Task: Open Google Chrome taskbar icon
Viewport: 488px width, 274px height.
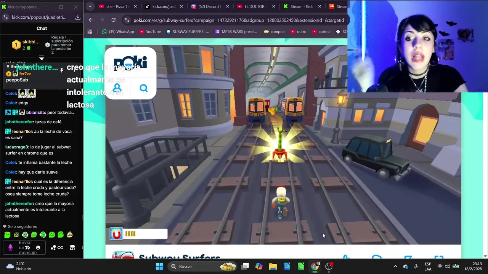Action: [x=315, y=266]
